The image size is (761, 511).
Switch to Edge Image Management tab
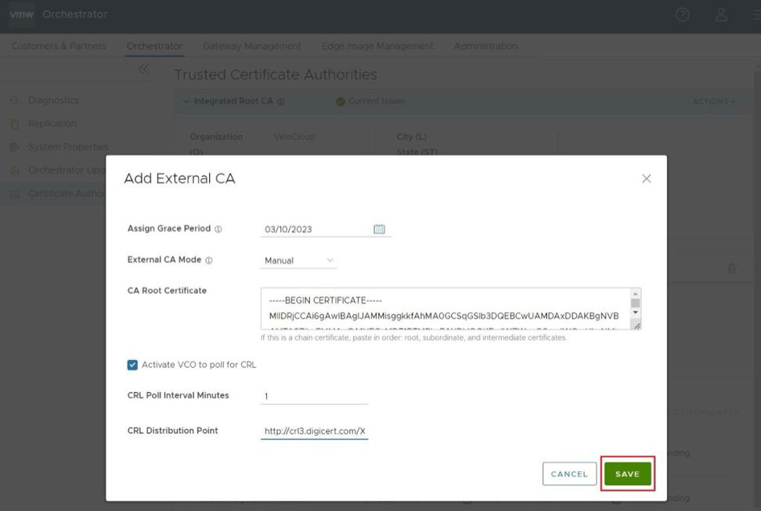tap(377, 46)
